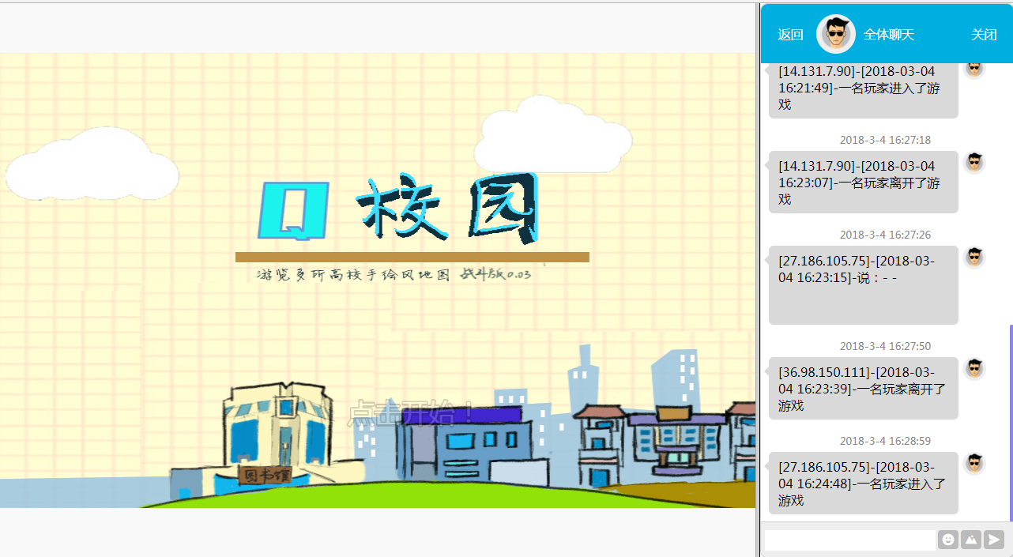
Task: Click the 图书馆 sign on the building
Action: click(265, 476)
